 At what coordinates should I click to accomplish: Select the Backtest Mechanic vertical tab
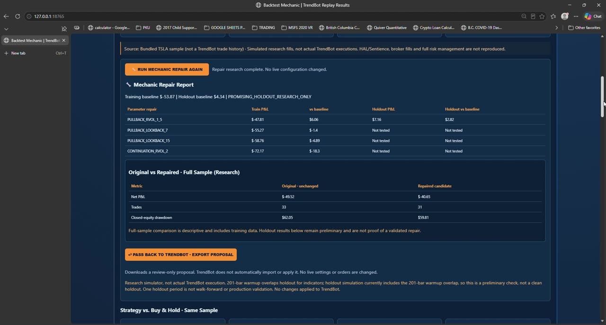click(x=35, y=40)
